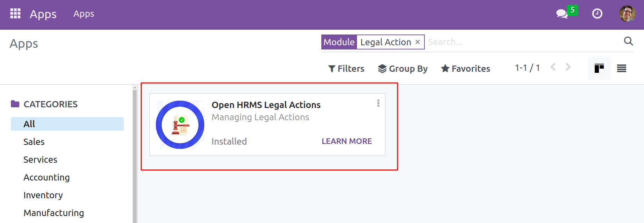Viewport: 644px width, 223px height.
Task: Open the Apps menu item in navbar
Action: (x=84, y=14)
